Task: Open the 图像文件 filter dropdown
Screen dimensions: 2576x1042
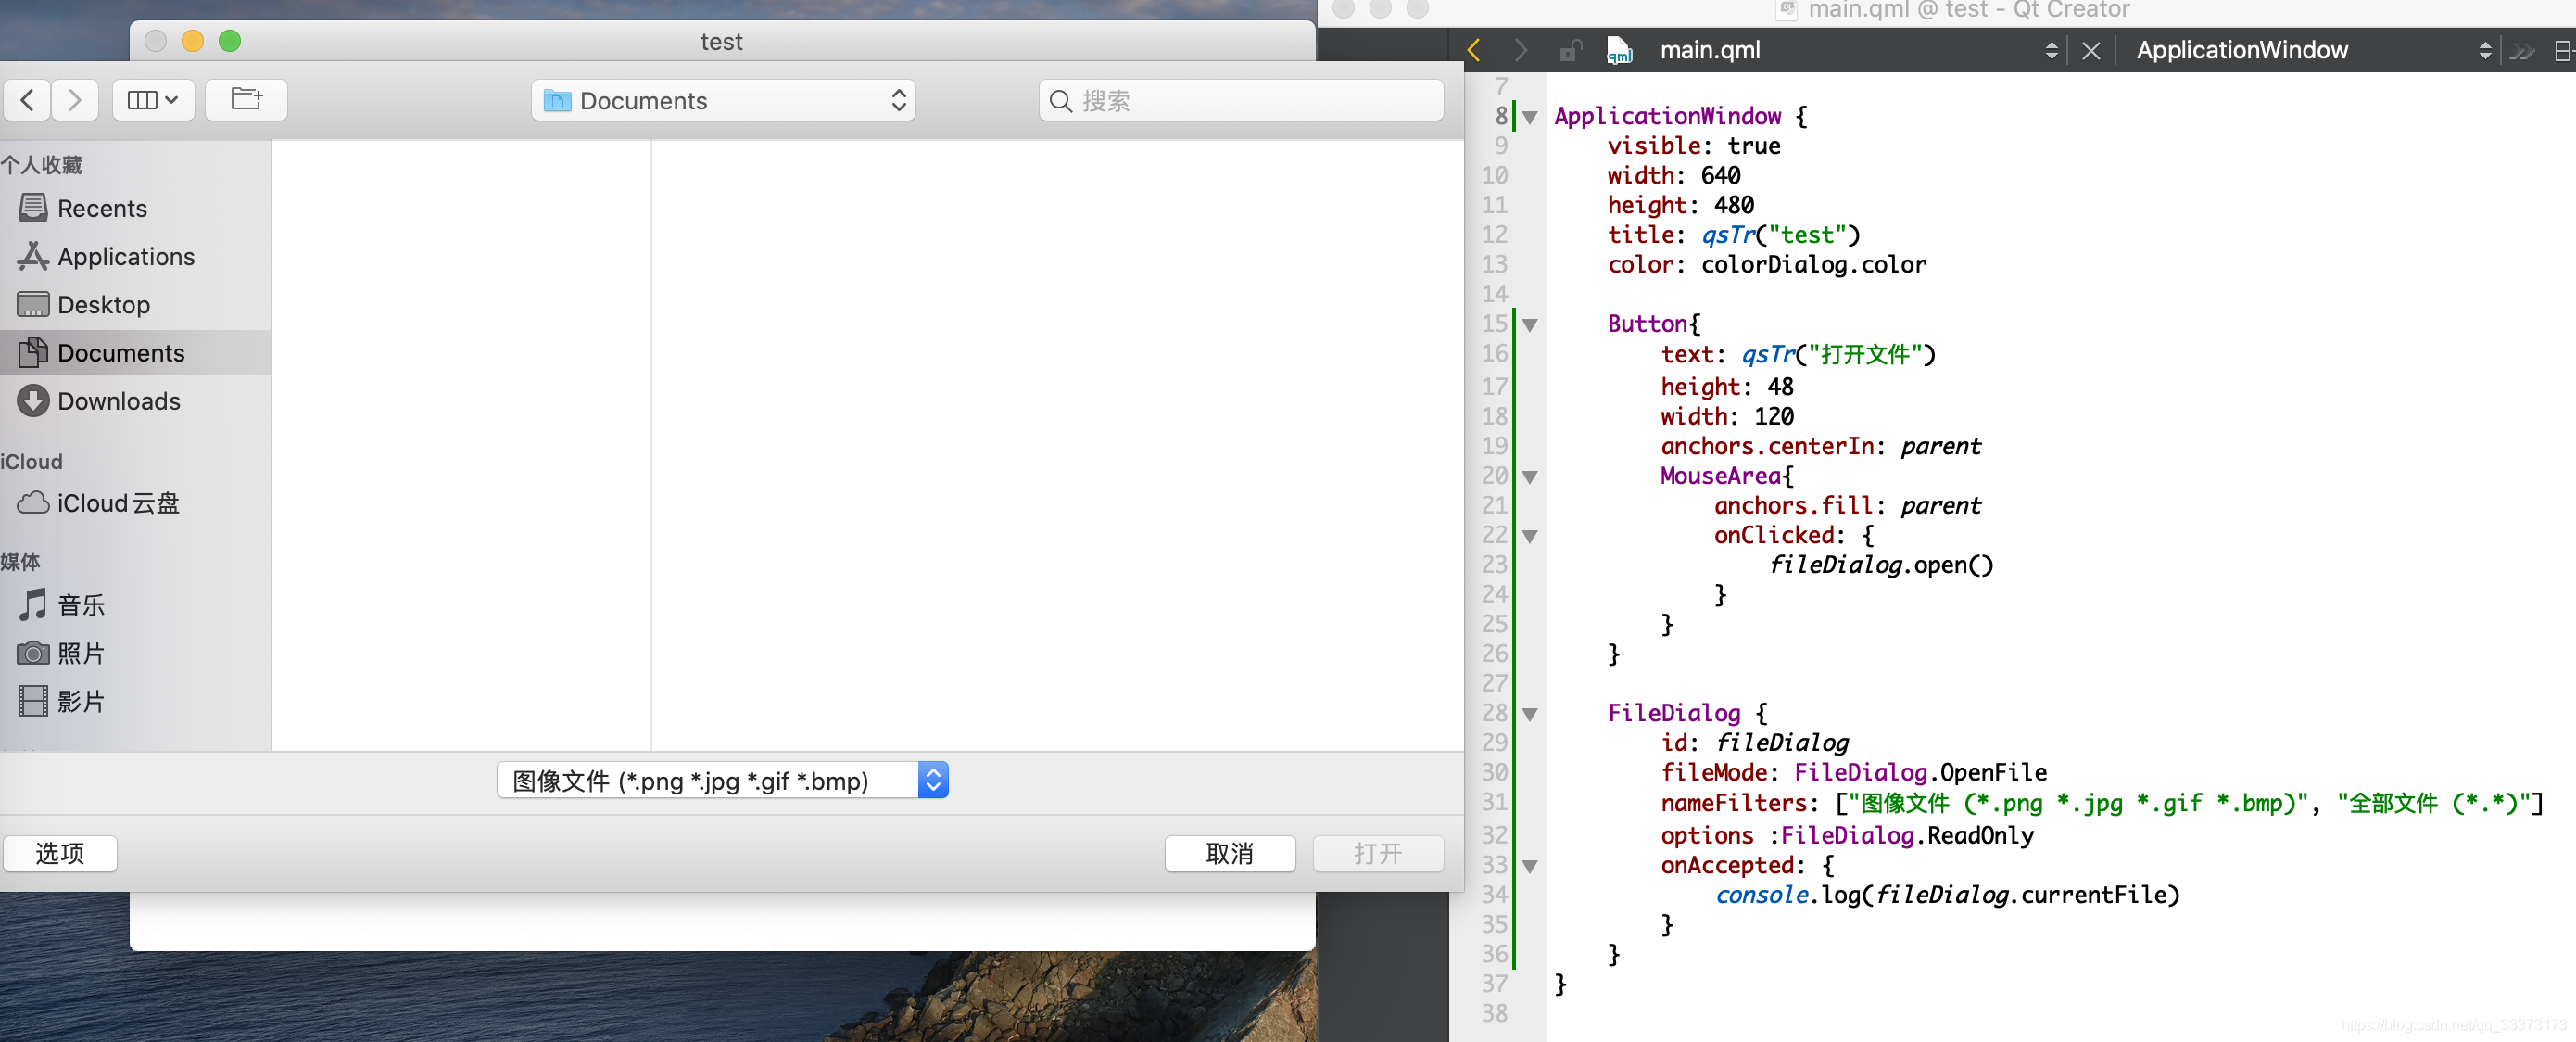Action: pos(722,780)
